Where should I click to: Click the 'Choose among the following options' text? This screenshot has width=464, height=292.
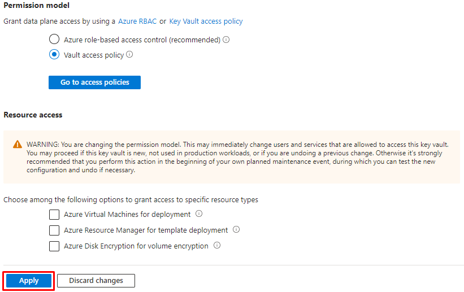[x=131, y=200]
